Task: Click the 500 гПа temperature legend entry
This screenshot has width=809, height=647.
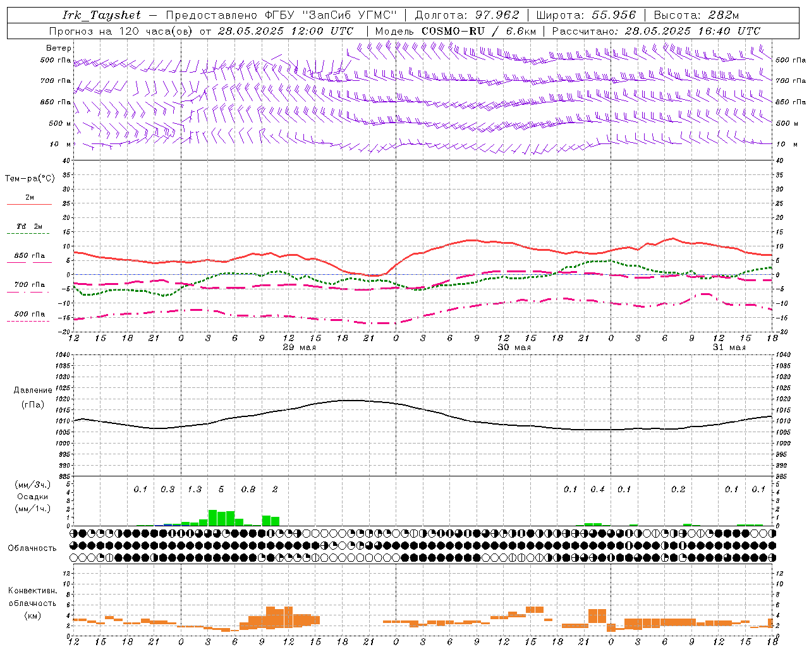Action: click(x=30, y=314)
